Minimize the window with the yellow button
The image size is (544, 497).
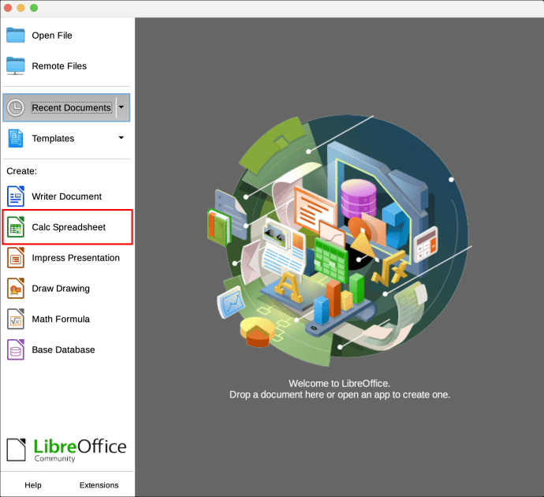(20, 8)
